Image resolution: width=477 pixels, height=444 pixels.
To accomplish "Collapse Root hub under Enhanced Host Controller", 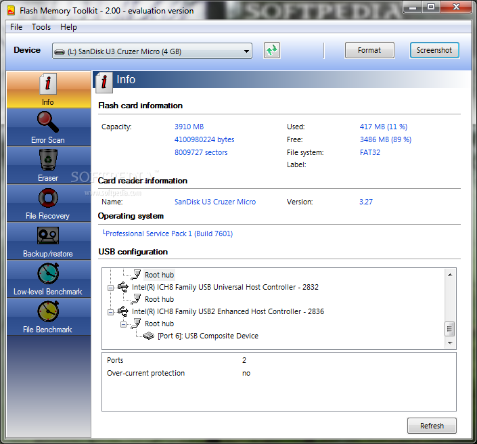I will point(124,324).
